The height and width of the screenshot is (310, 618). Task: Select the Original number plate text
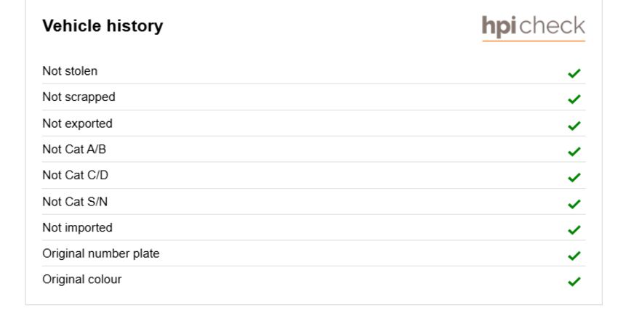(101, 254)
